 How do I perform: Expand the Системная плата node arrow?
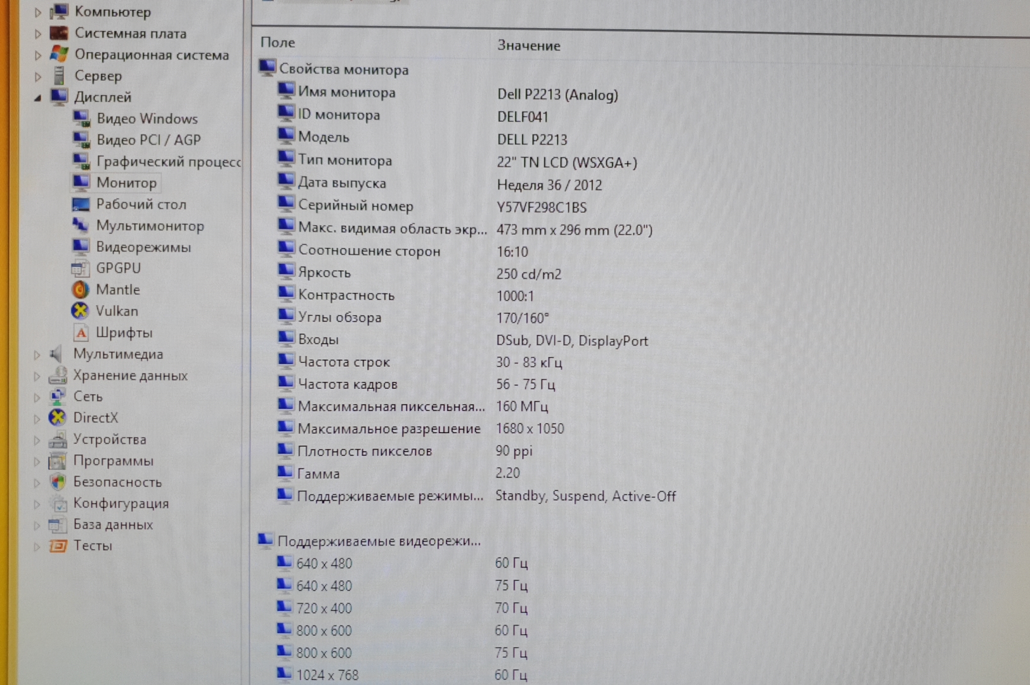click(x=37, y=34)
